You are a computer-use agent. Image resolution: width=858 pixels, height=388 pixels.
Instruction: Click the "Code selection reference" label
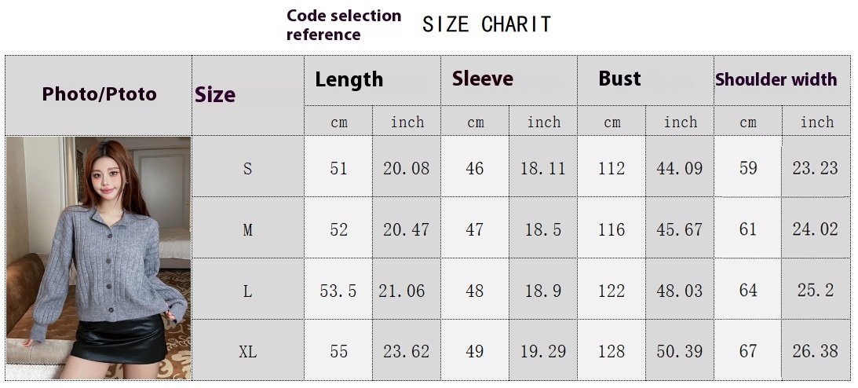(x=343, y=25)
